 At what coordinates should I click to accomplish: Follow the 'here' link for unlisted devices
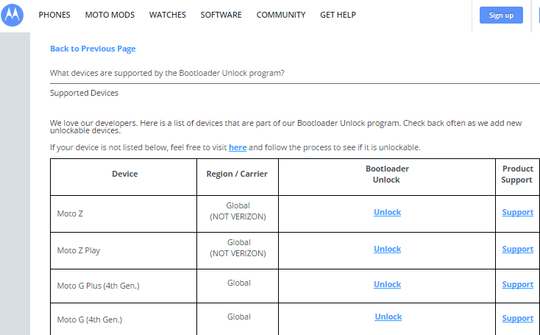pyautogui.click(x=238, y=147)
